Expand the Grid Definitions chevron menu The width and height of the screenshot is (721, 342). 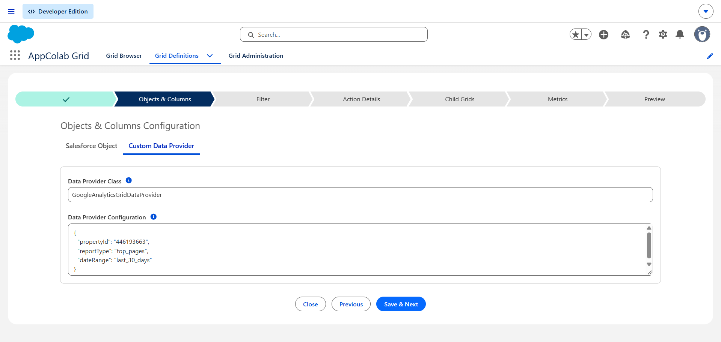(210, 55)
